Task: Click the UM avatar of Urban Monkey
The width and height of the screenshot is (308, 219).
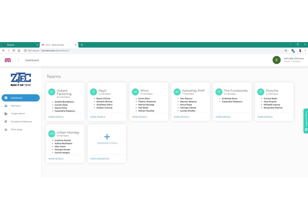Action: click(52, 133)
